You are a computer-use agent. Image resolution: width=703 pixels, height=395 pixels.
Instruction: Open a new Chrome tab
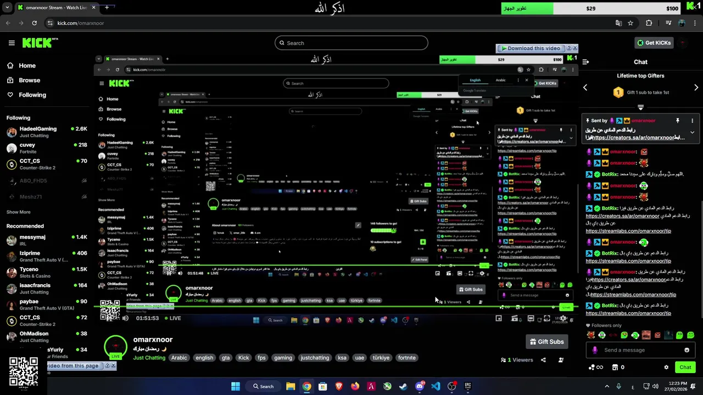coord(107,8)
